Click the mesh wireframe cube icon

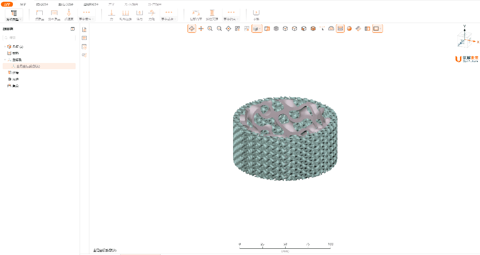coord(276,29)
